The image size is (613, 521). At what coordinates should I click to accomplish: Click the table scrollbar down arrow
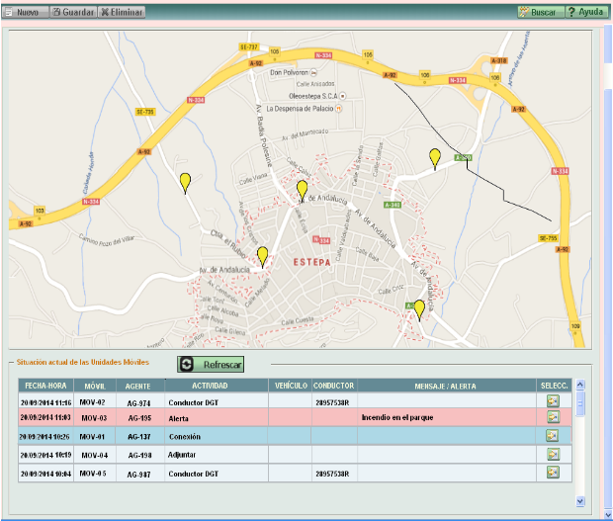point(580,501)
